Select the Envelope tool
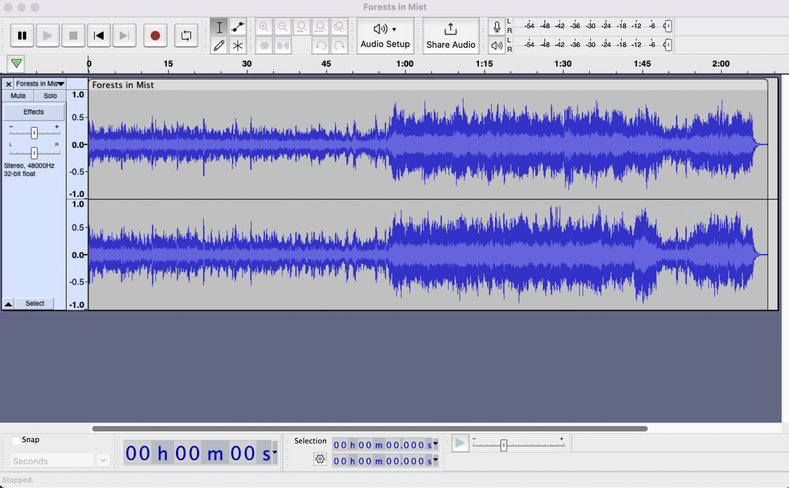The width and height of the screenshot is (789, 488). coord(238,27)
